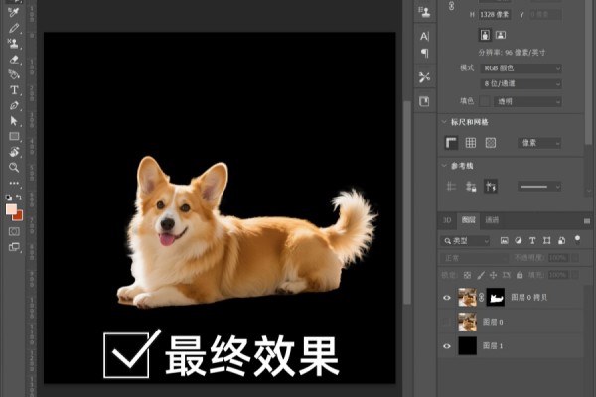Collapse the Rulers and Grid section
Image resolution: width=596 pixels, height=397 pixels.
pos(444,122)
